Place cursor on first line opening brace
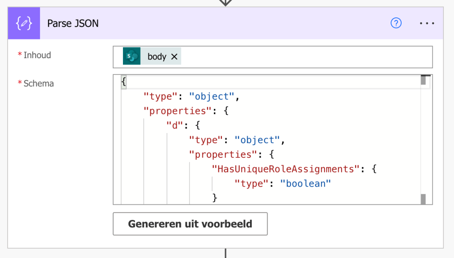The width and height of the screenshot is (454, 258). point(124,82)
